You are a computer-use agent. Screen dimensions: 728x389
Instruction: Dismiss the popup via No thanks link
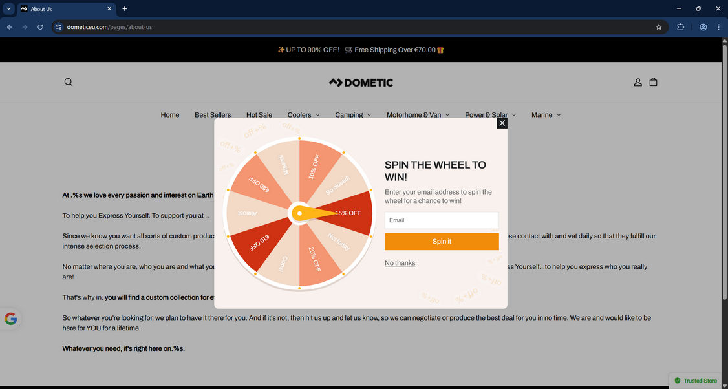(400, 263)
